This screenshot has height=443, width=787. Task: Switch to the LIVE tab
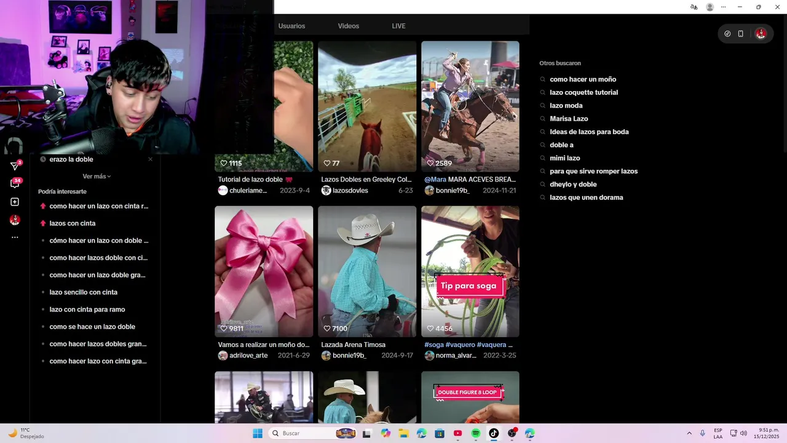(398, 26)
